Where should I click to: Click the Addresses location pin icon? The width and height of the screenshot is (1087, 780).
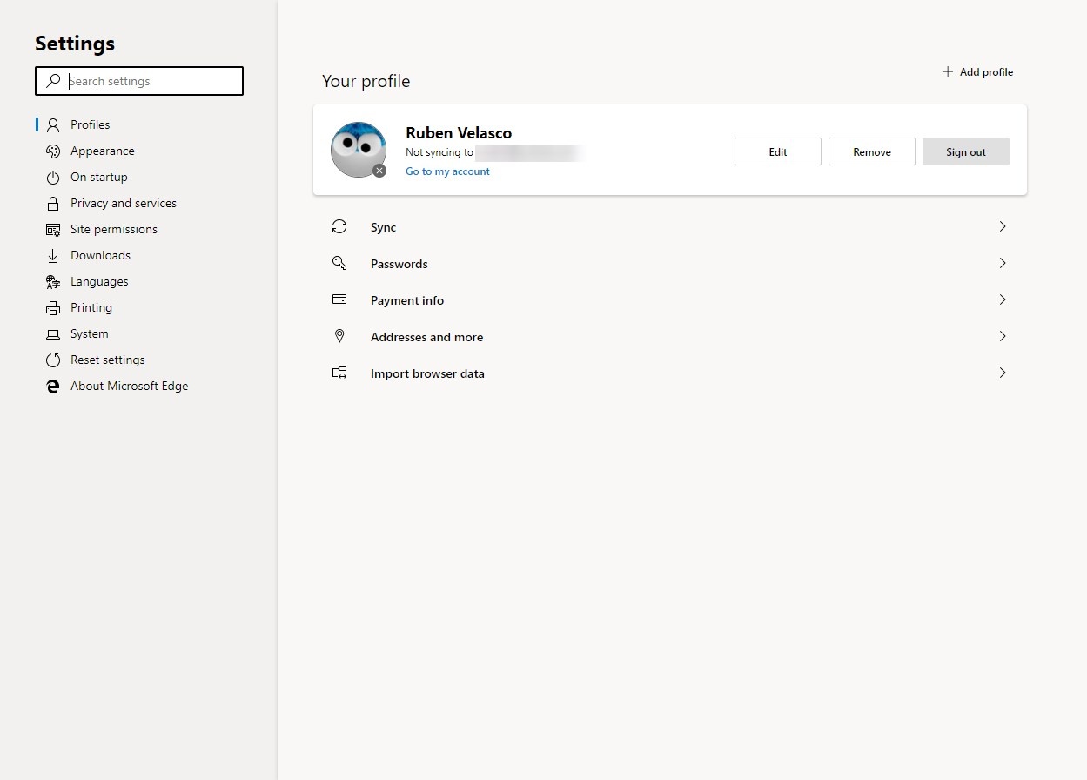pos(339,336)
